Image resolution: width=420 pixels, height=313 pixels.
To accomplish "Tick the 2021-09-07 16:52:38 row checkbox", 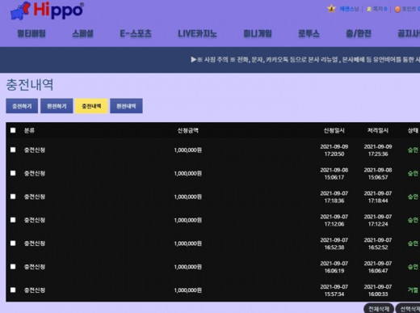I will [x=13, y=243].
